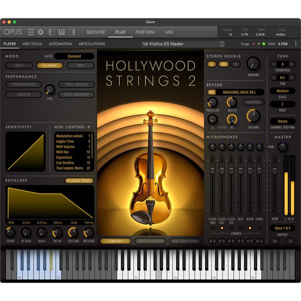
Task: Adjust the envelope Attack knob
Action: [26, 233]
